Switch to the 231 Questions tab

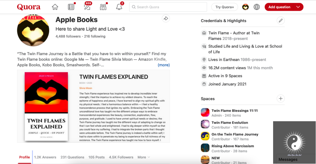click(72, 157)
